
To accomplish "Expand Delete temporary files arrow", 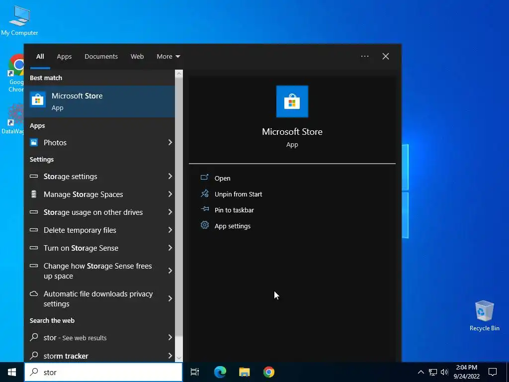I will click(170, 230).
